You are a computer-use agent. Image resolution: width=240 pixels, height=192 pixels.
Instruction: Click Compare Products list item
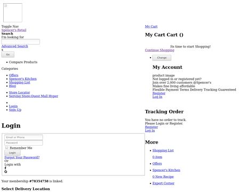point(23,62)
